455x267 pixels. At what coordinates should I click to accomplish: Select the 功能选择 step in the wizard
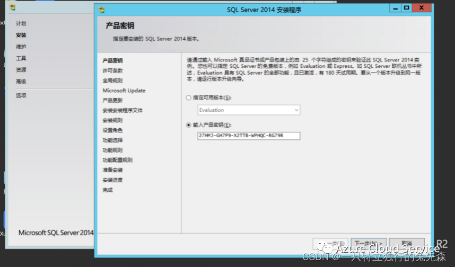tap(112, 140)
